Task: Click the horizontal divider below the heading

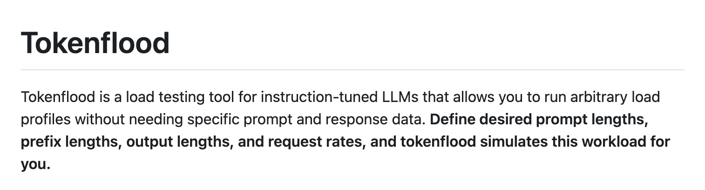Action: pos(352,70)
